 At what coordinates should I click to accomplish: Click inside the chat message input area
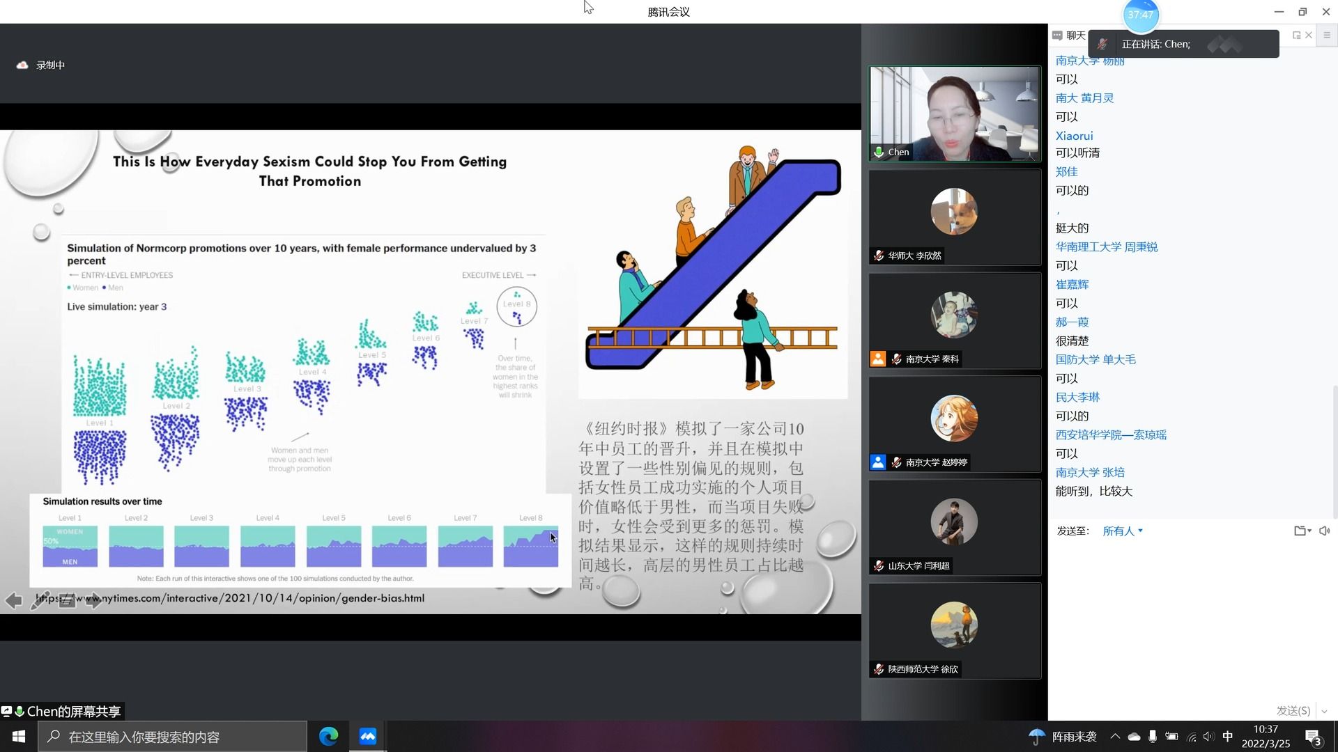click(1192, 620)
